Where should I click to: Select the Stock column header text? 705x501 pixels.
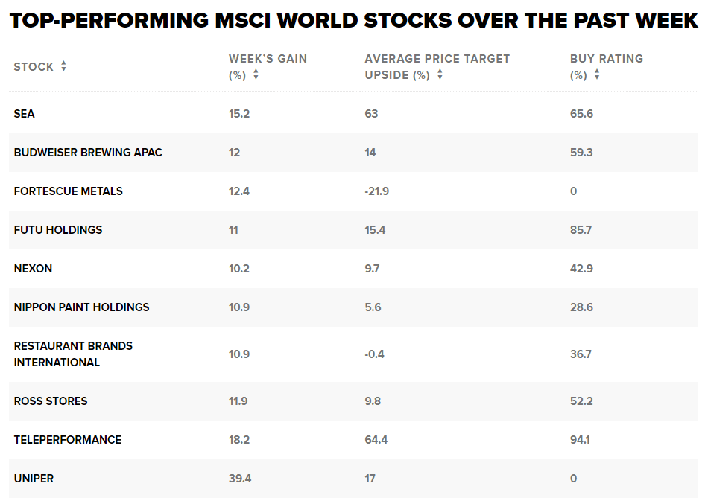click(x=34, y=67)
